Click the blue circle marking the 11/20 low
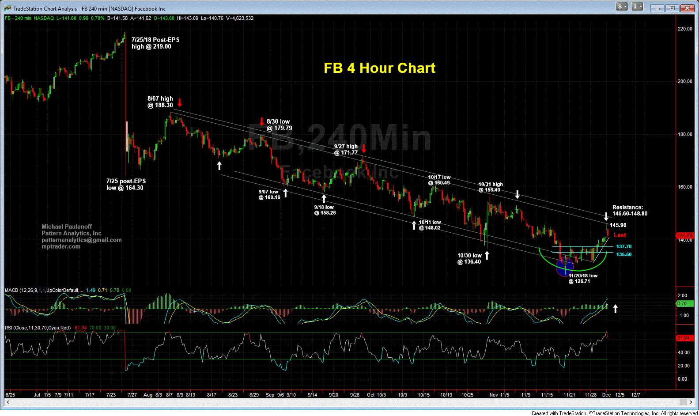Screen dimensions: 699x416 (565, 267)
